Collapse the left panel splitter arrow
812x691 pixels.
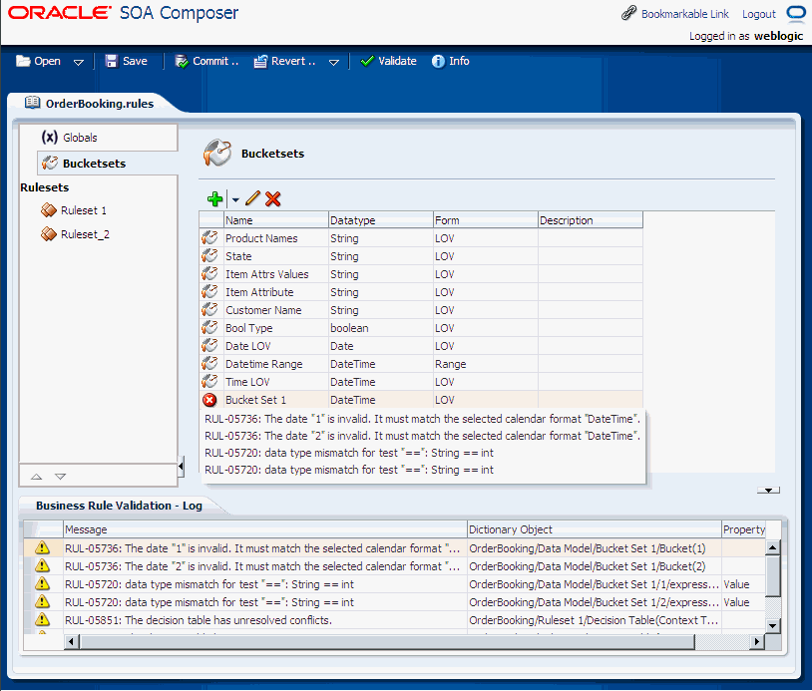point(181,467)
